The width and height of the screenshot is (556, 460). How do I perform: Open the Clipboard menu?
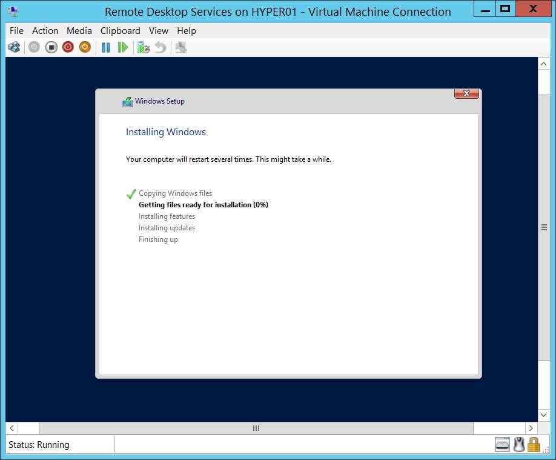click(120, 31)
